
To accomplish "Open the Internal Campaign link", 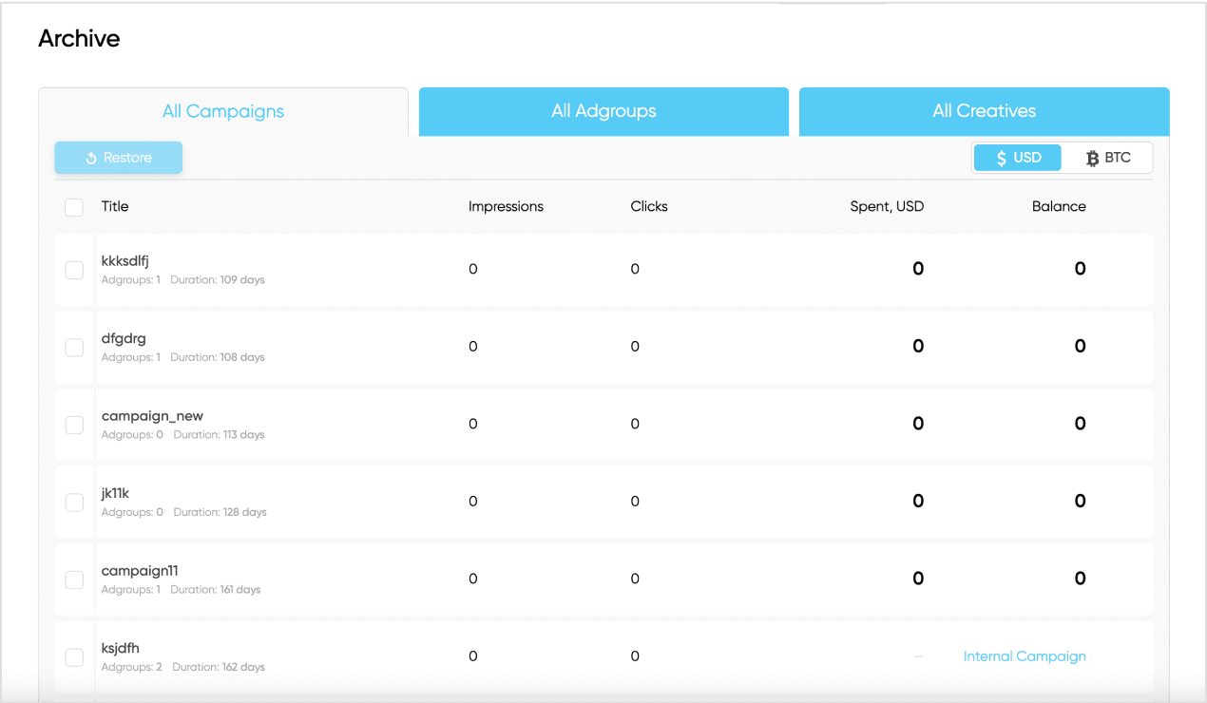I will pos(1024,656).
